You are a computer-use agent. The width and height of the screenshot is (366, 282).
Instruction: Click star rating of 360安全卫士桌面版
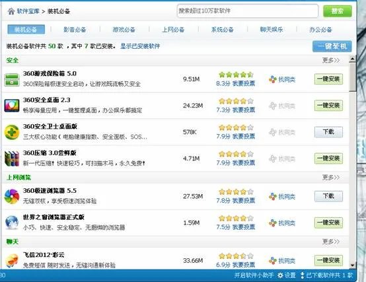236,127
